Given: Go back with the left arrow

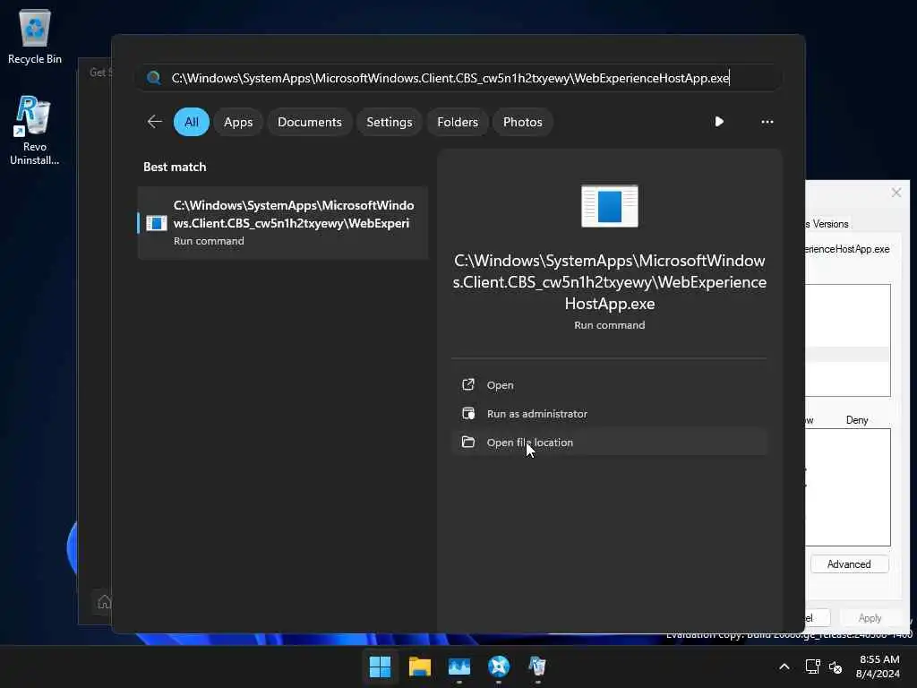Looking at the screenshot, I should point(154,122).
